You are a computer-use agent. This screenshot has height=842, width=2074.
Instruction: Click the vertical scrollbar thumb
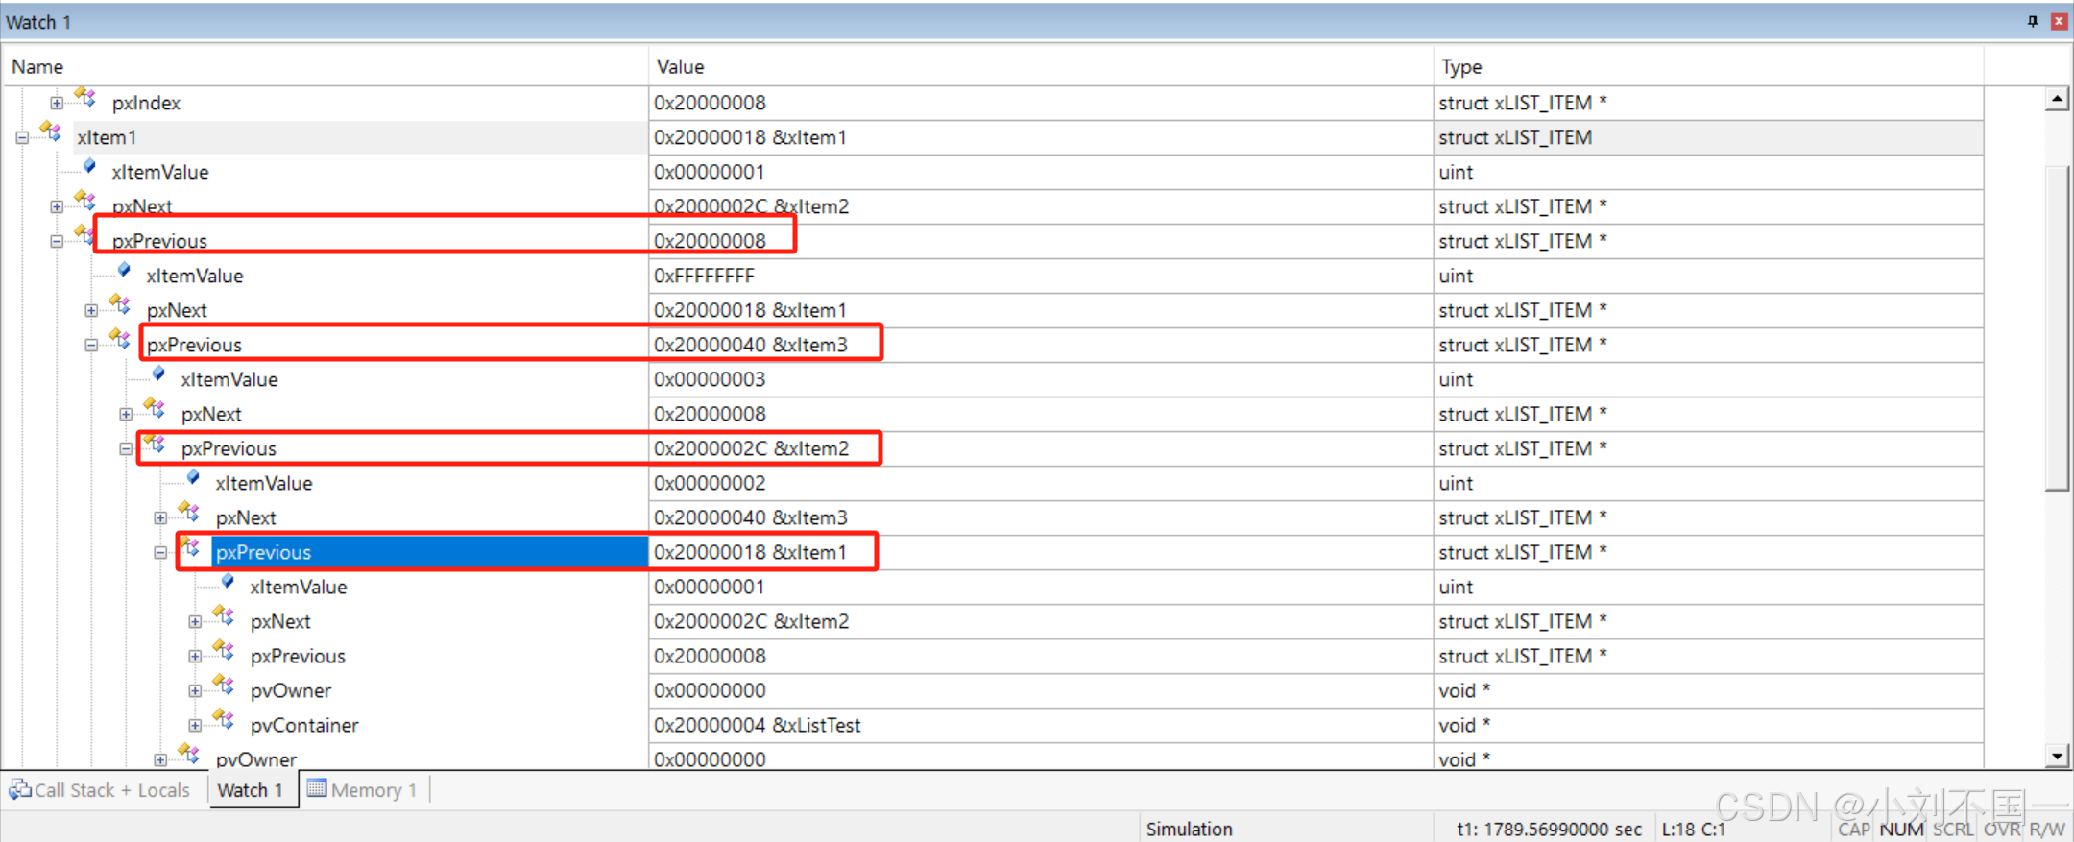click(2057, 327)
